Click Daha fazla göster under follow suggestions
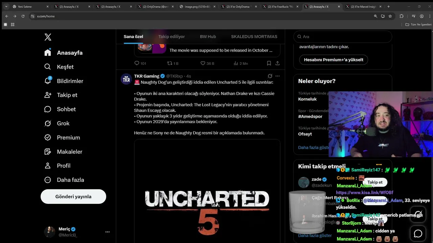The image size is (433, 243). 315,235
